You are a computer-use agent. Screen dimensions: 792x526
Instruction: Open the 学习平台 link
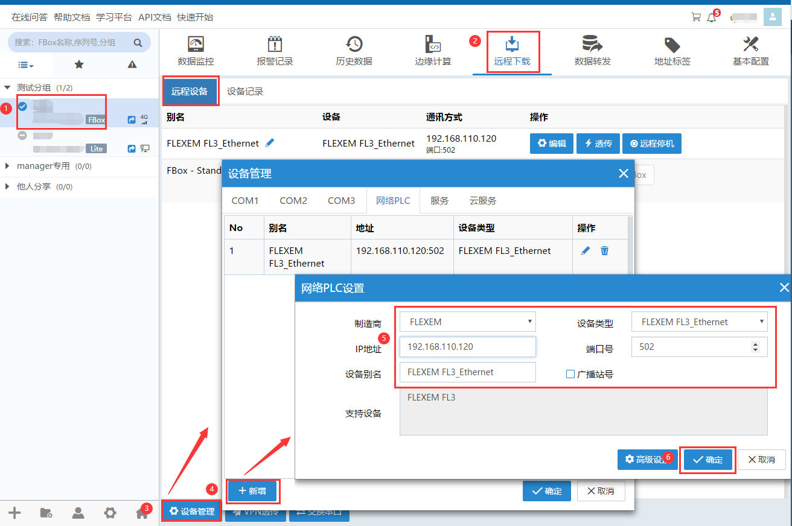[x=114, y=17]
